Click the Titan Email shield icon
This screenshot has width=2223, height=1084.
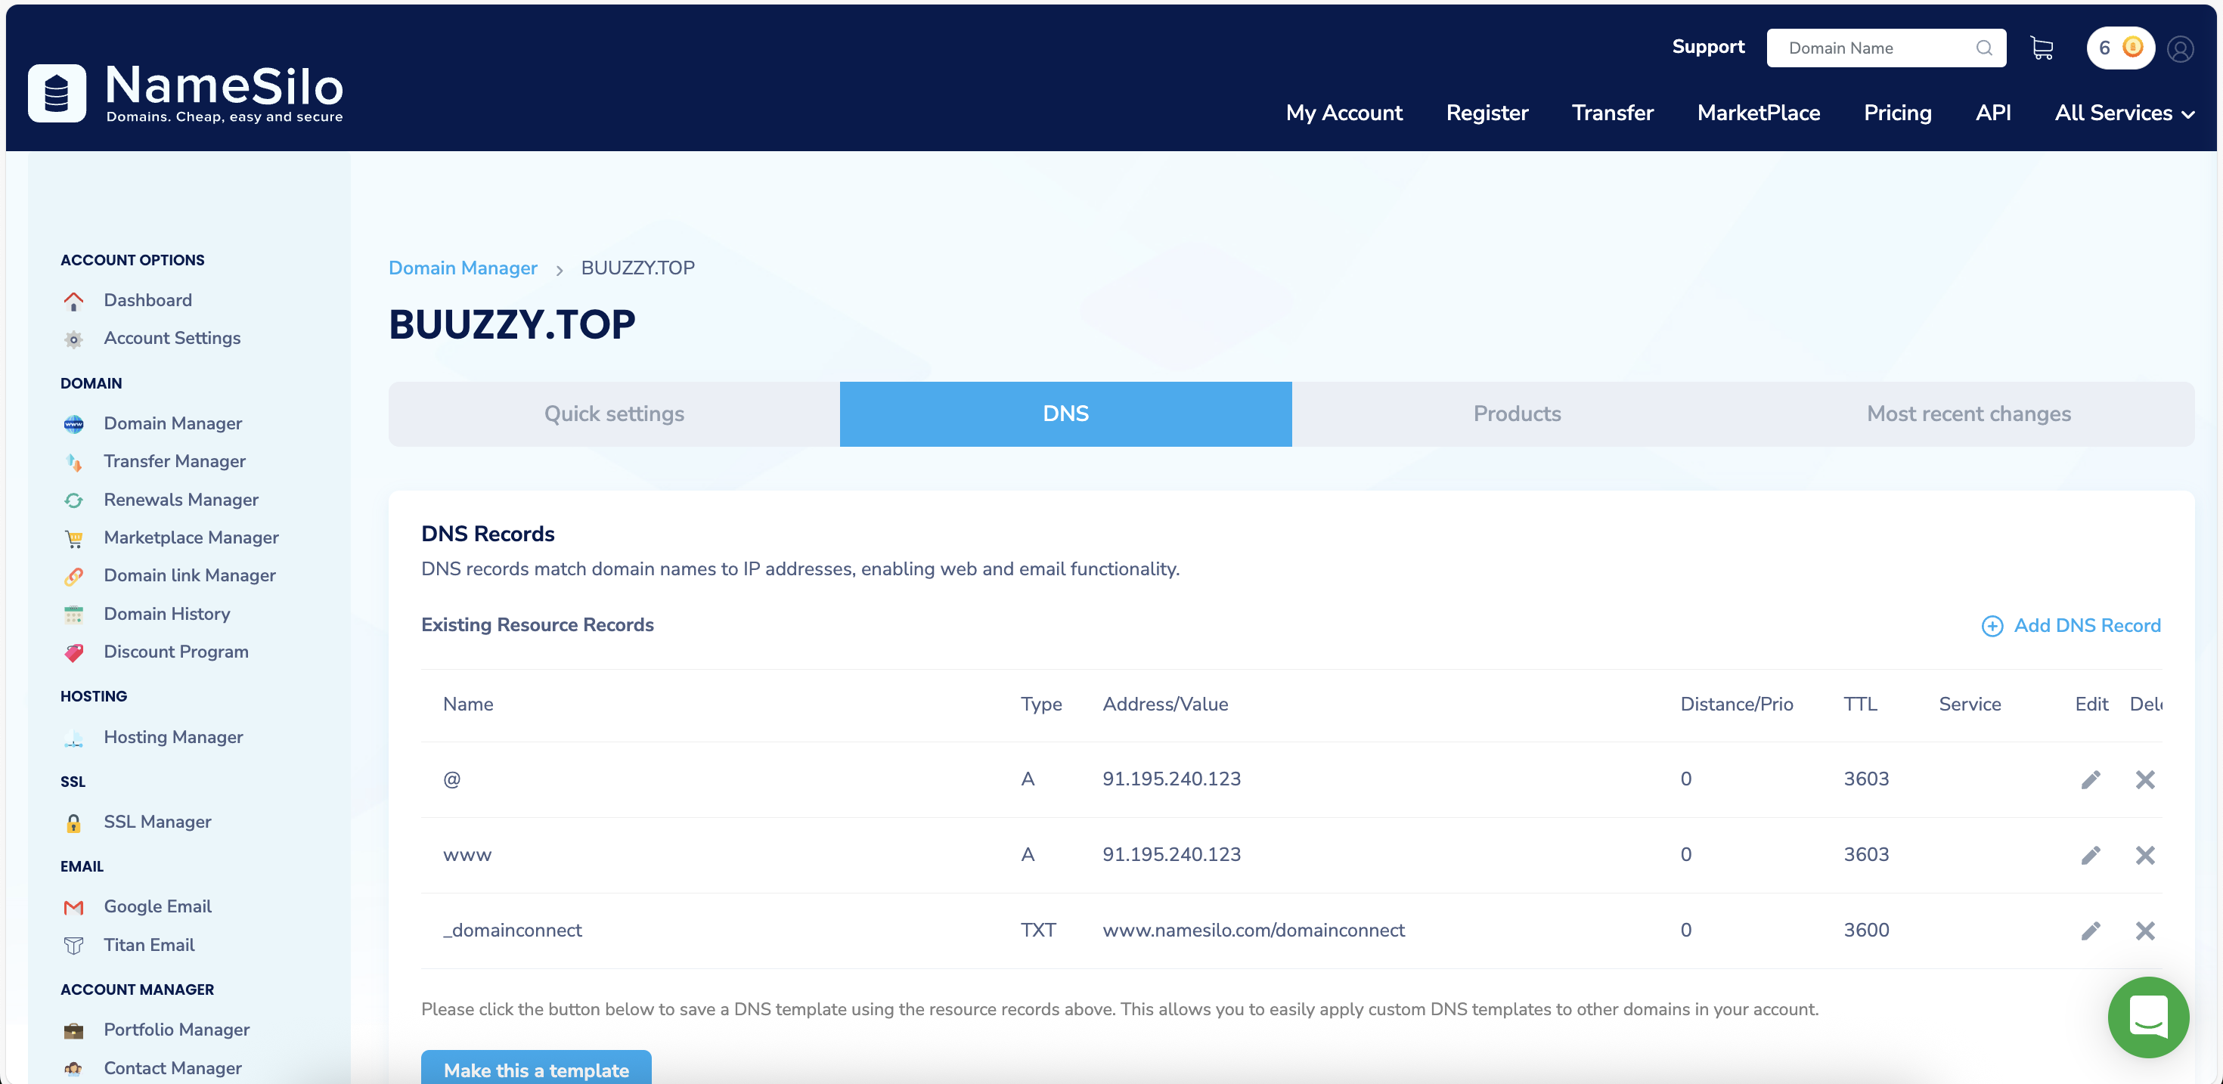pos(73,946)
